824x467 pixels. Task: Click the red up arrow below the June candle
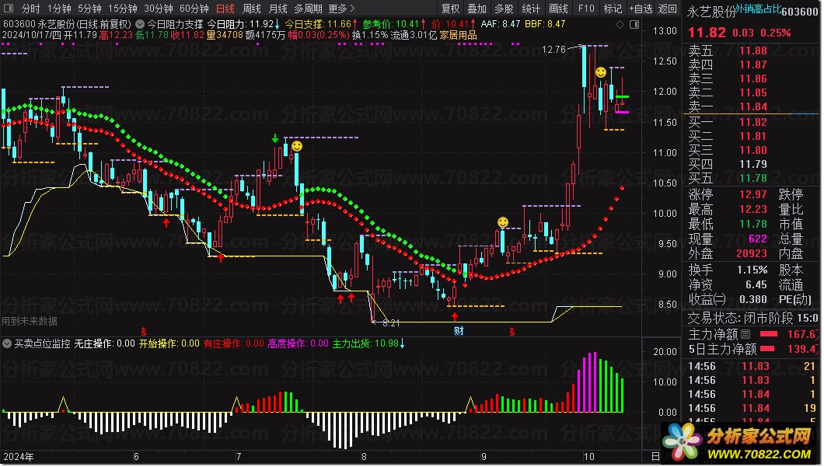tap(166, 223)
